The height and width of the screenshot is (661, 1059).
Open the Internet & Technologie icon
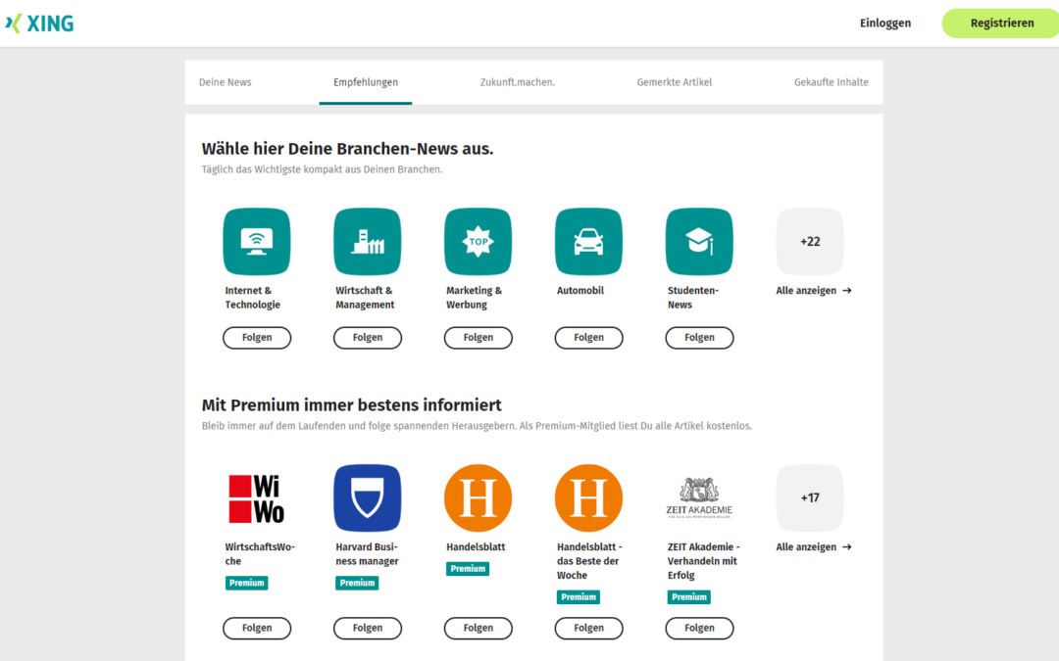(x=257, y=242)
